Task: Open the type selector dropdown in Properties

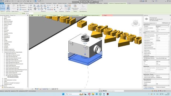Action: 170,19
